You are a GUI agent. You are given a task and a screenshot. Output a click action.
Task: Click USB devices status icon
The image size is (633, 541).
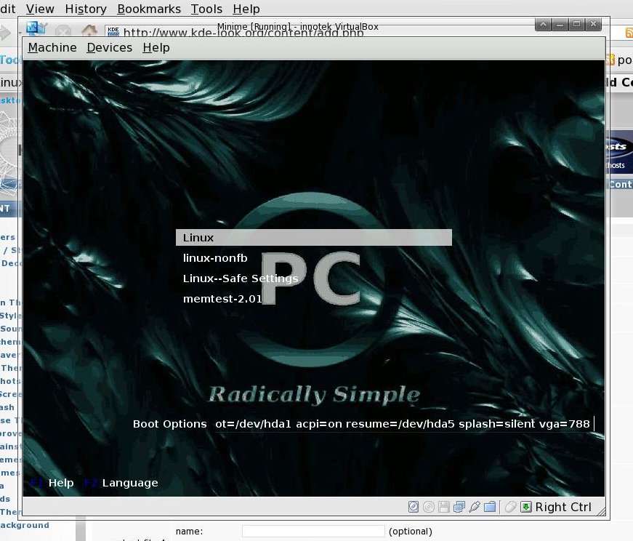click(x=475, y=507)
